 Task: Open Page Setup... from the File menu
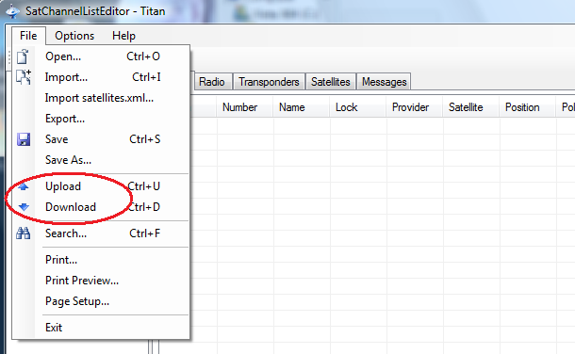[x=101, y=301]
